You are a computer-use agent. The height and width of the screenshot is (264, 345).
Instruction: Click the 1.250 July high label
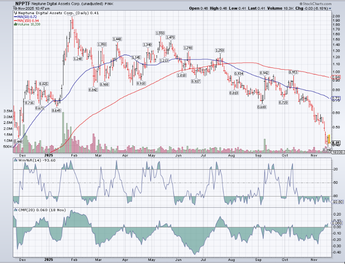[219, 50]
